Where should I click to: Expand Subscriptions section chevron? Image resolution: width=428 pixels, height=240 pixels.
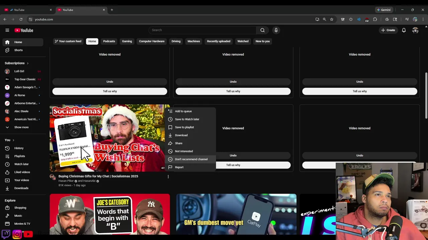click(28, 63)
